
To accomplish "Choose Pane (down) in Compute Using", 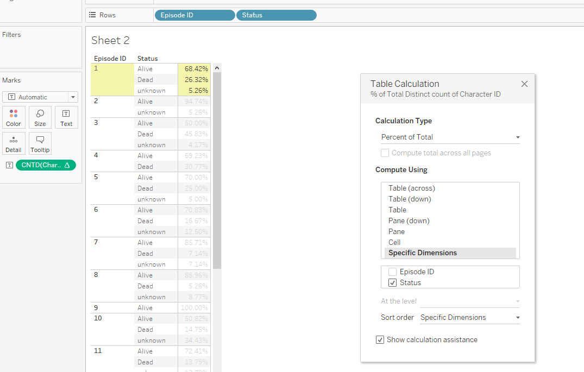I will click(409, 220).
